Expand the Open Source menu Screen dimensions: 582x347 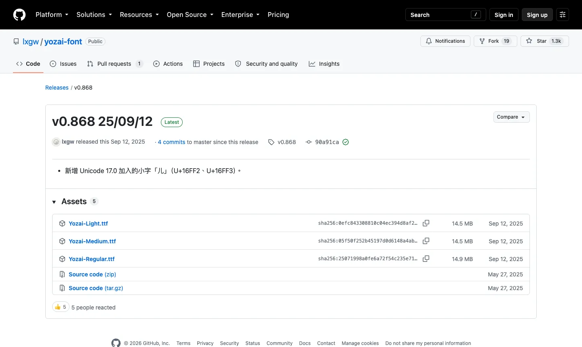[190, 15]
